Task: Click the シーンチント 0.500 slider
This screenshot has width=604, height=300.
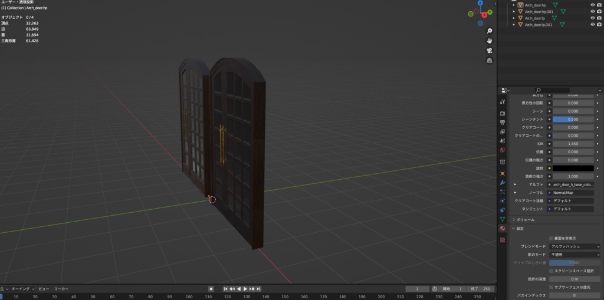Action: pos(573,120)
